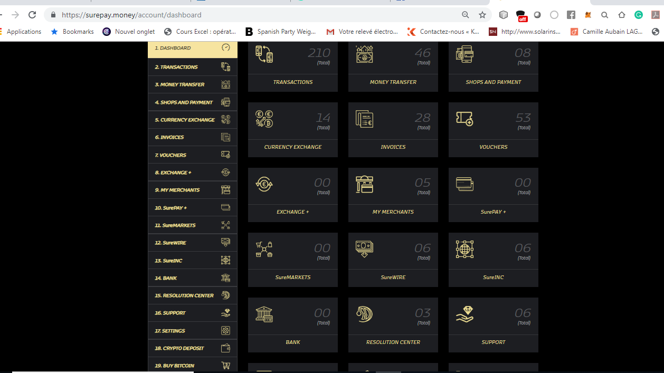Click the browser address bar URL

[x=131, y=15]
